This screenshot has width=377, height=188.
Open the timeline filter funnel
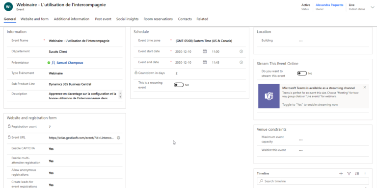(x=349, y=174)
